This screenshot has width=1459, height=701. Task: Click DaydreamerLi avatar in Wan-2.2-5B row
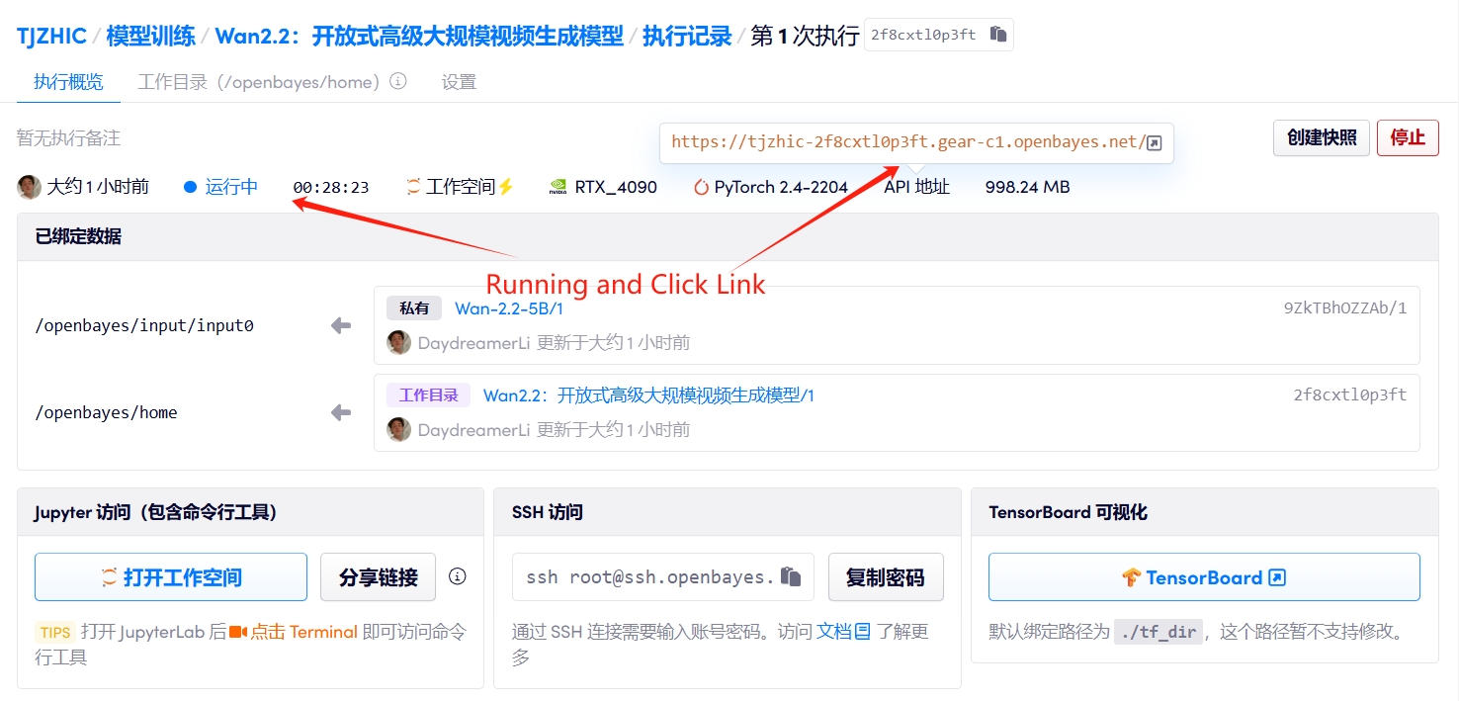[x=398, y=343]
